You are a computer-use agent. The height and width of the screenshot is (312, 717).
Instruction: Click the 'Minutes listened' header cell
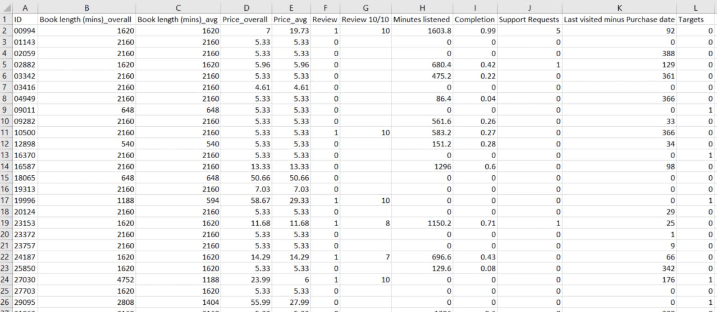click(421, 19)
